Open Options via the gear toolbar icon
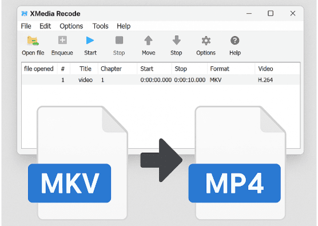The height and width of the screenshot is (226, 318). tap(206, 41)
